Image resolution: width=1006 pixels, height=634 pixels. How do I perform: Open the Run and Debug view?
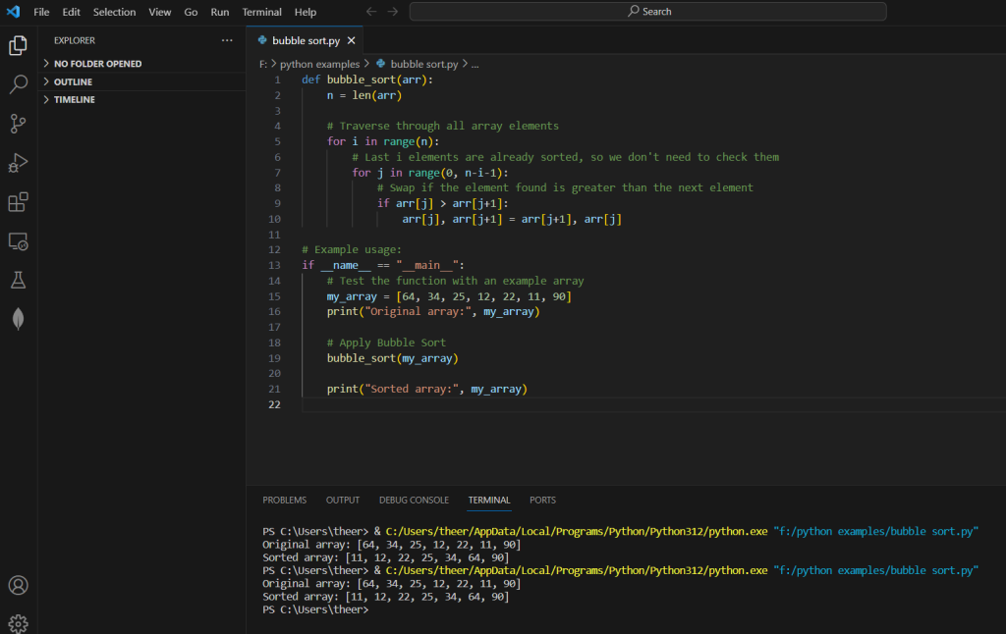coord(18,163)
